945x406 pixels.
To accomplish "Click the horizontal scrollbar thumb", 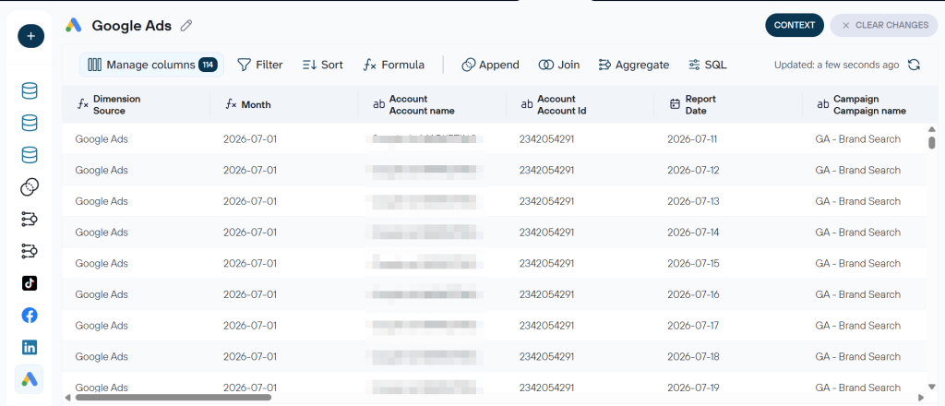I will point(173,397).
